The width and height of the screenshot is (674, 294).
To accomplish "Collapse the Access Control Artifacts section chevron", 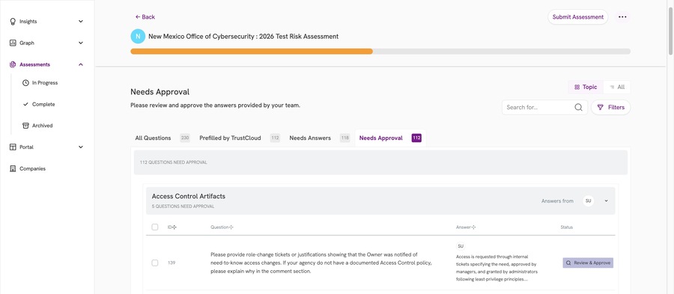I will [x=606, y=201].
